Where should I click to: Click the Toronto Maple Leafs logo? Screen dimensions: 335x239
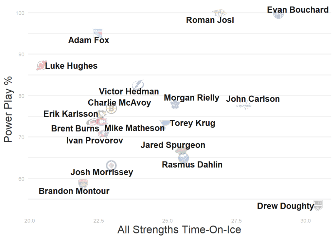pyautogui.click(x=176, y=105)
